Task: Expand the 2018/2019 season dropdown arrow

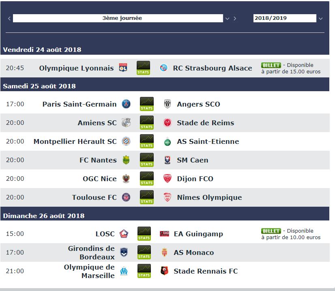Action: click(320, 19)
